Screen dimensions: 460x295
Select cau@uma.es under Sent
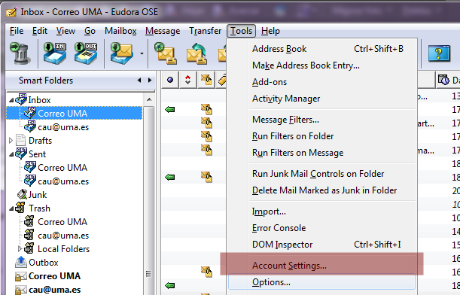click(x=63, y=181)
